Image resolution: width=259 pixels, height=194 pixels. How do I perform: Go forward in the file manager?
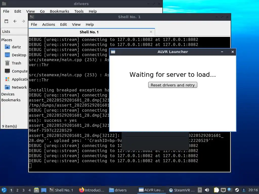(x=24, y=21)
